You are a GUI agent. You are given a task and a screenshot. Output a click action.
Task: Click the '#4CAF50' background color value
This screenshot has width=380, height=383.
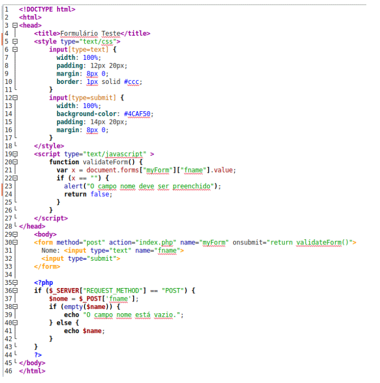coord(137,114)
